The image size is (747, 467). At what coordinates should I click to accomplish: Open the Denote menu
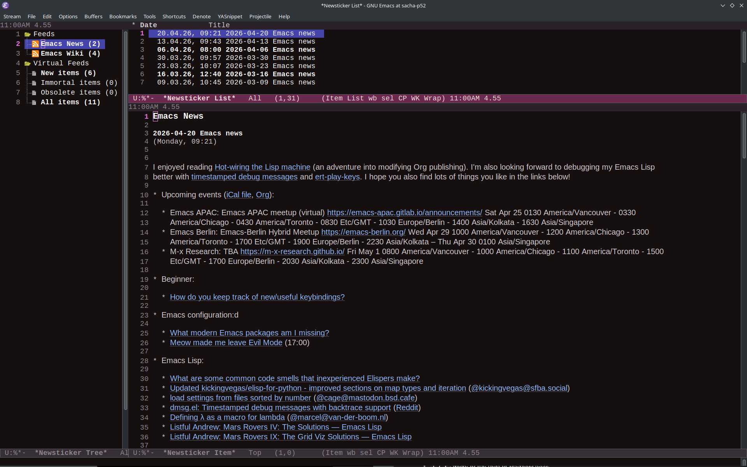point(202,16)
